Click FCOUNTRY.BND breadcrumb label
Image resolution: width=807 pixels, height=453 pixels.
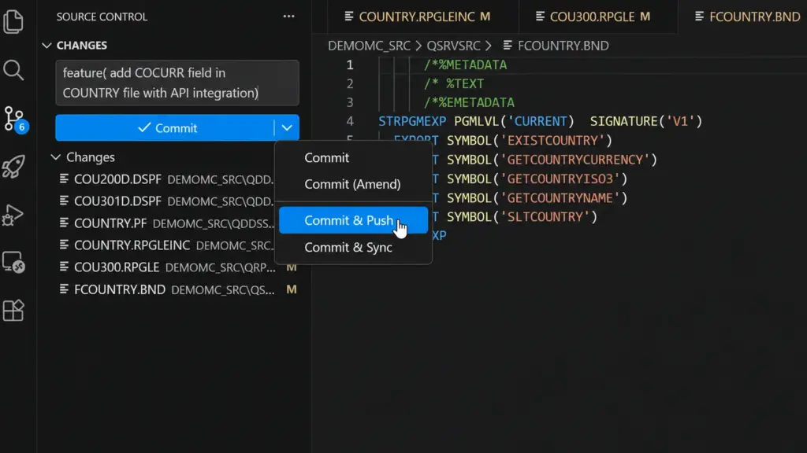tap(563, 45)
